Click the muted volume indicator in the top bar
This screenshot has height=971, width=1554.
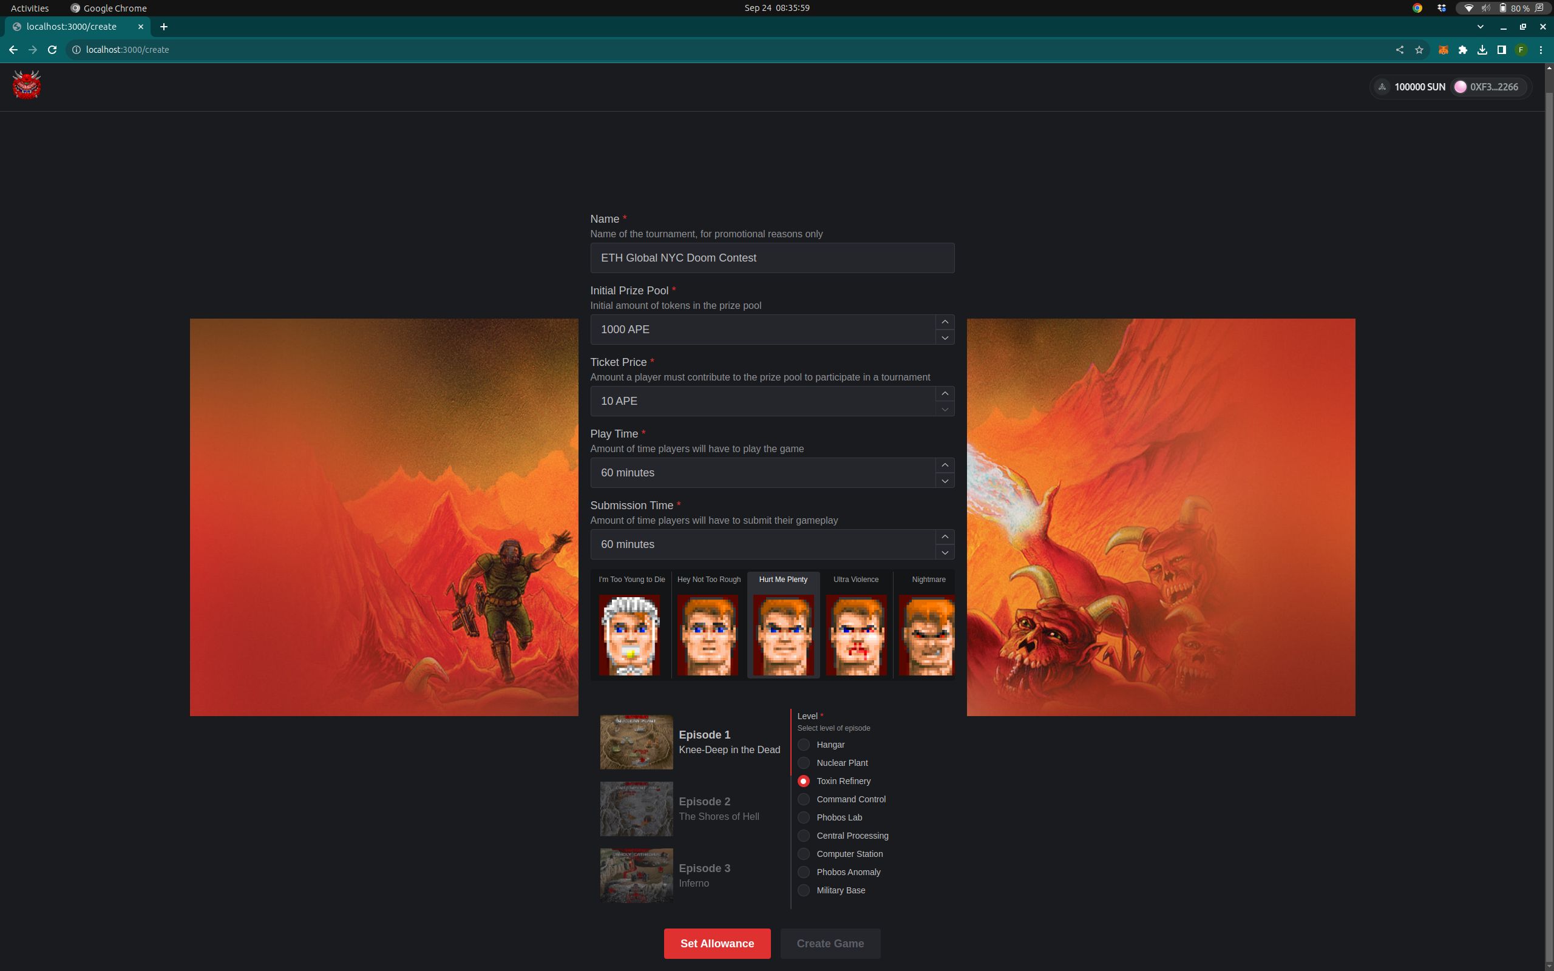(x=1486, y=8)
